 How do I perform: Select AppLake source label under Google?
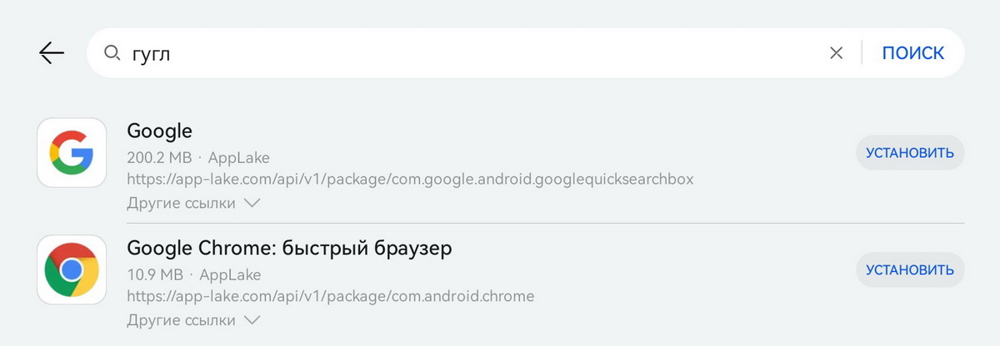tap(238, 157)
